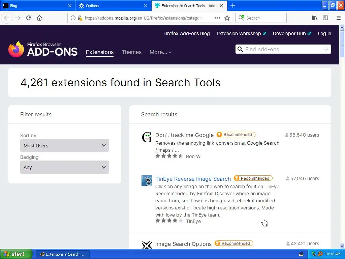Open Firefox Add-ons Blog link
The image size is (345, 259).
[186, 33]
